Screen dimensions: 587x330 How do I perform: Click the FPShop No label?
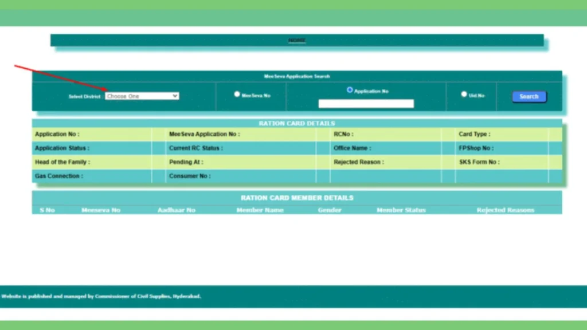[476, 148]
